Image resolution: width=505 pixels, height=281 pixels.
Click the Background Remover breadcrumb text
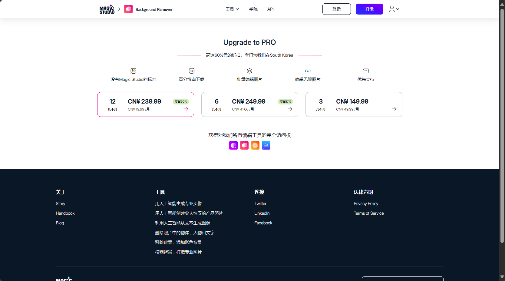point(154,9)
